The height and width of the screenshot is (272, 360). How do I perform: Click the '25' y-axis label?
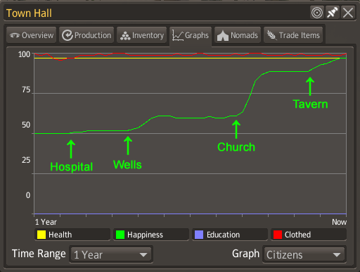point(26,160)
